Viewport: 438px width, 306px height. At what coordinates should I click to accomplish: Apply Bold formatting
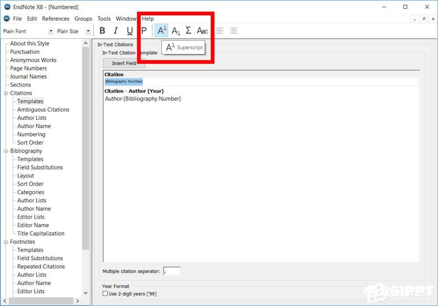coord(102,31)
